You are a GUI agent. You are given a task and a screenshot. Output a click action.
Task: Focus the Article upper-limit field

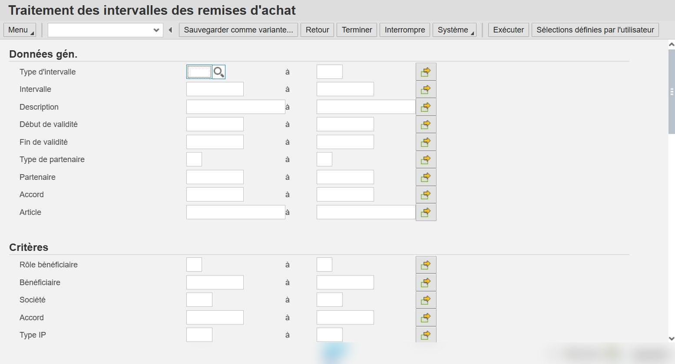coord(366,212)
